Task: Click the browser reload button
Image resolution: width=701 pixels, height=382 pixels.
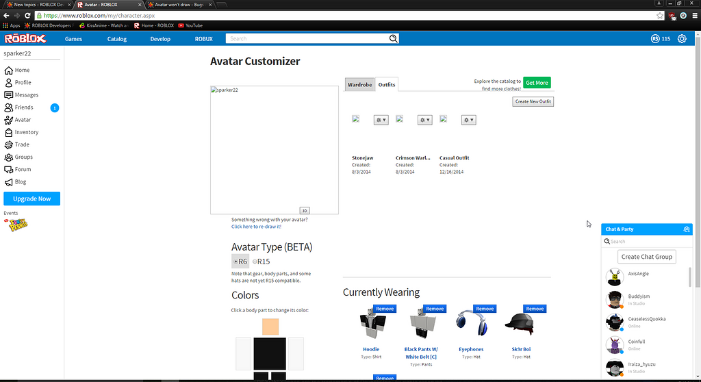Action: click(x=27, y=15)
